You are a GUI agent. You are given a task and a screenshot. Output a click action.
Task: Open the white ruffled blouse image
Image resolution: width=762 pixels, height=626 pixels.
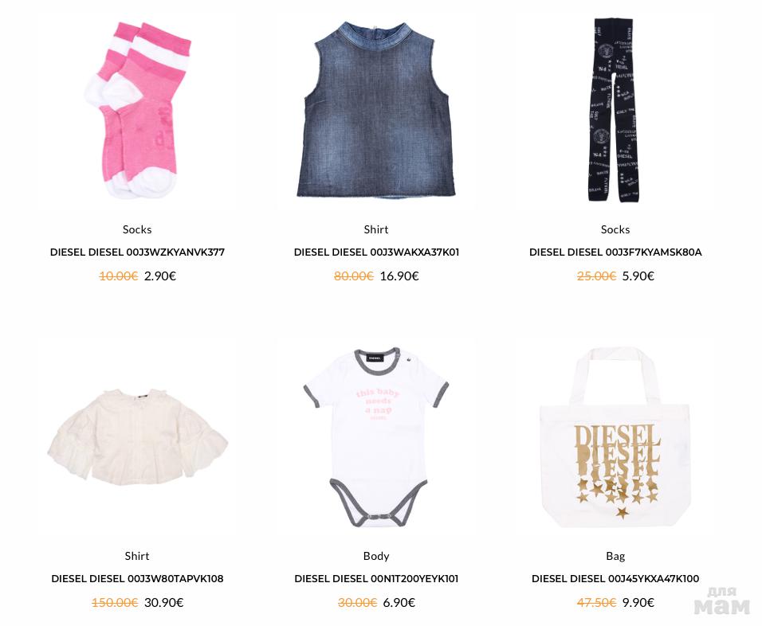[x=138, y=436]
